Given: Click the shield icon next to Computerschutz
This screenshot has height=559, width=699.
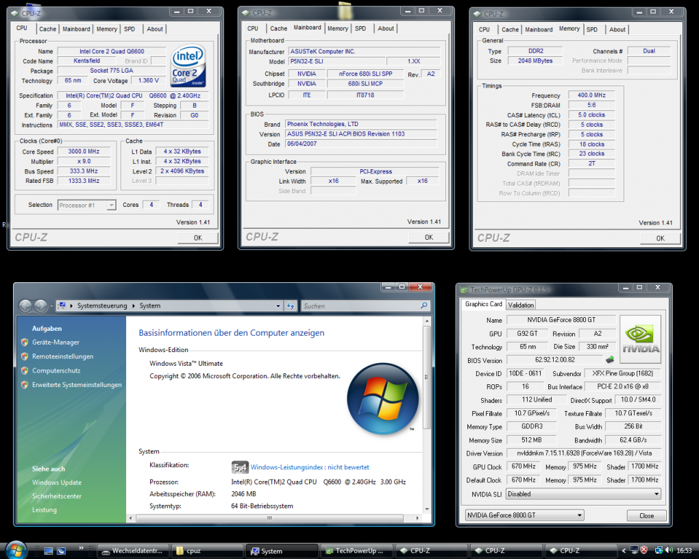Looking at the screenshot, I should pyautogui.click(x=25, y=371).
